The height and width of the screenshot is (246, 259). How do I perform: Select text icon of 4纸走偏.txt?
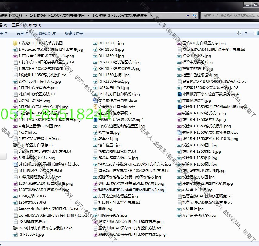point(15,132)
